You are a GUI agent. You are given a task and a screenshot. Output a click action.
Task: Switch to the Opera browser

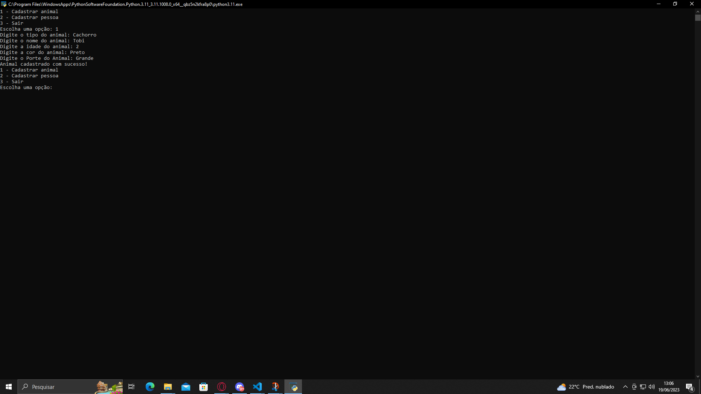pos(222,387)
